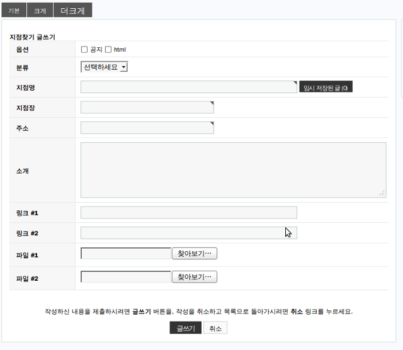The height and width of the screenshot is (350, 403).
Task: Expand the 분류 선택하세요 dropdown
Action: pyautogui.click(x=105, y=67)
